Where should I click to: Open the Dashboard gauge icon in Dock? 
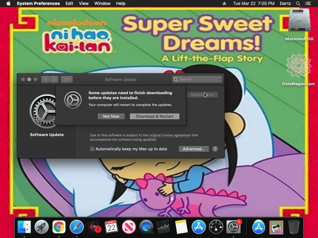216,227
